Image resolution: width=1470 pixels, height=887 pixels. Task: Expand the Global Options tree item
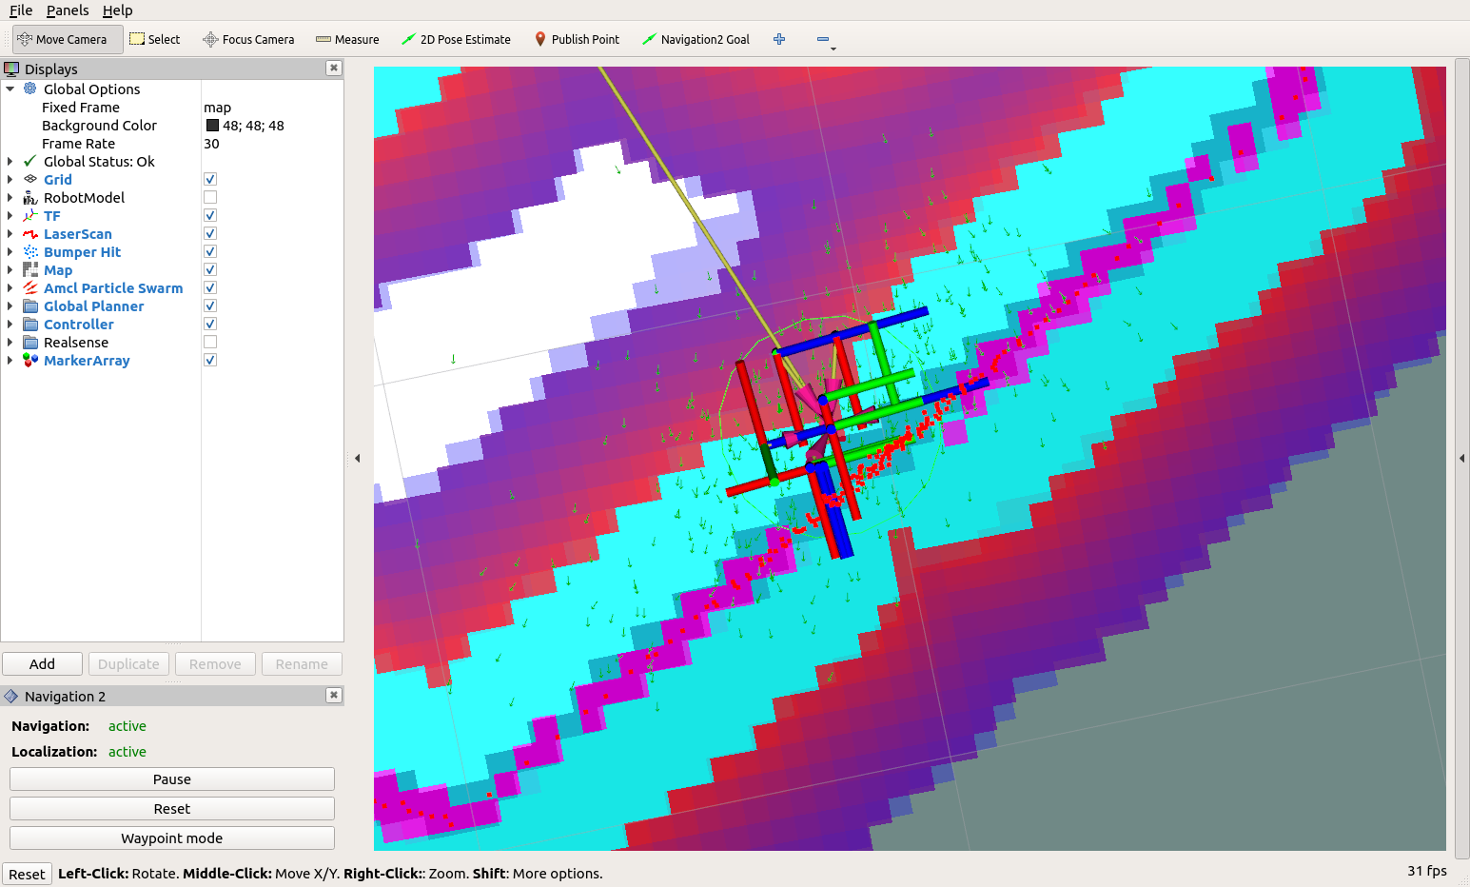click(x=10, y=89)
